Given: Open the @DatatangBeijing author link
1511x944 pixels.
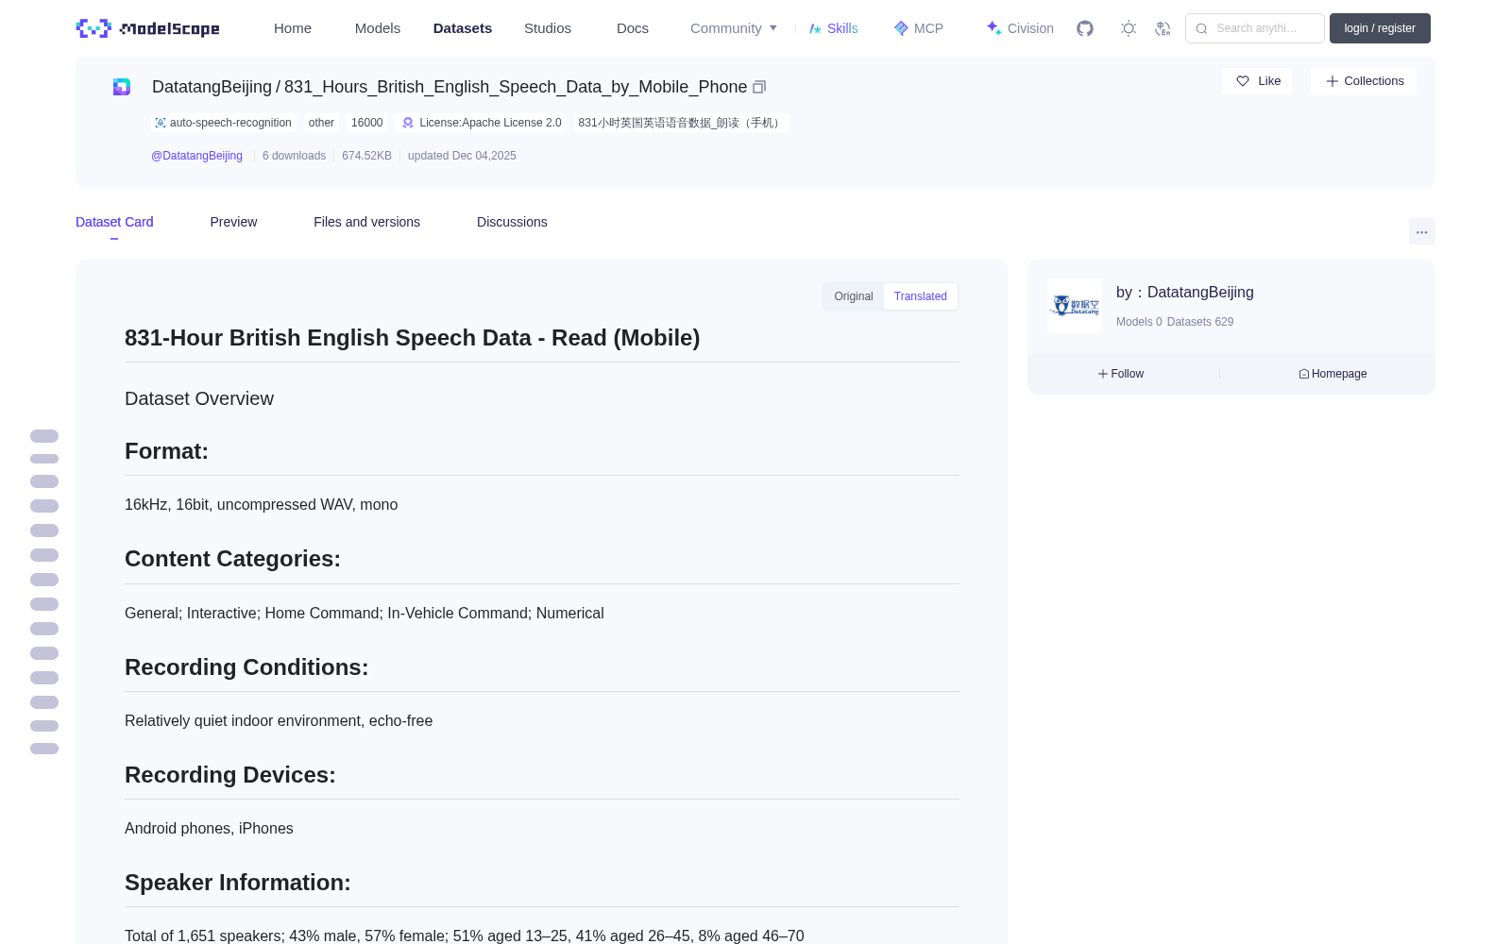Looking at the screenshot, I should [196, 156].
